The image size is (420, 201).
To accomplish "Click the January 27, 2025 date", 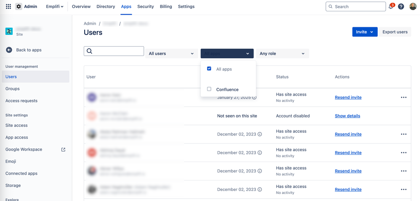I will 234,97.
